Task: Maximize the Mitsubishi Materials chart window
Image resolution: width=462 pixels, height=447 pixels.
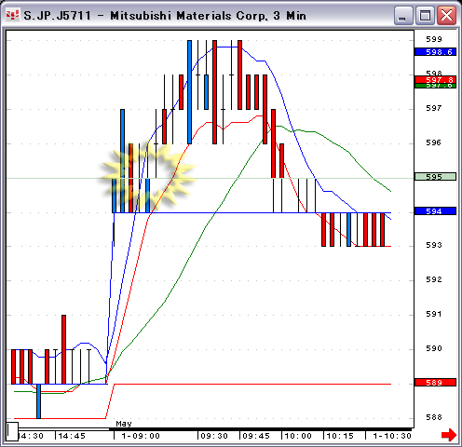Action: tap(425, 15)
